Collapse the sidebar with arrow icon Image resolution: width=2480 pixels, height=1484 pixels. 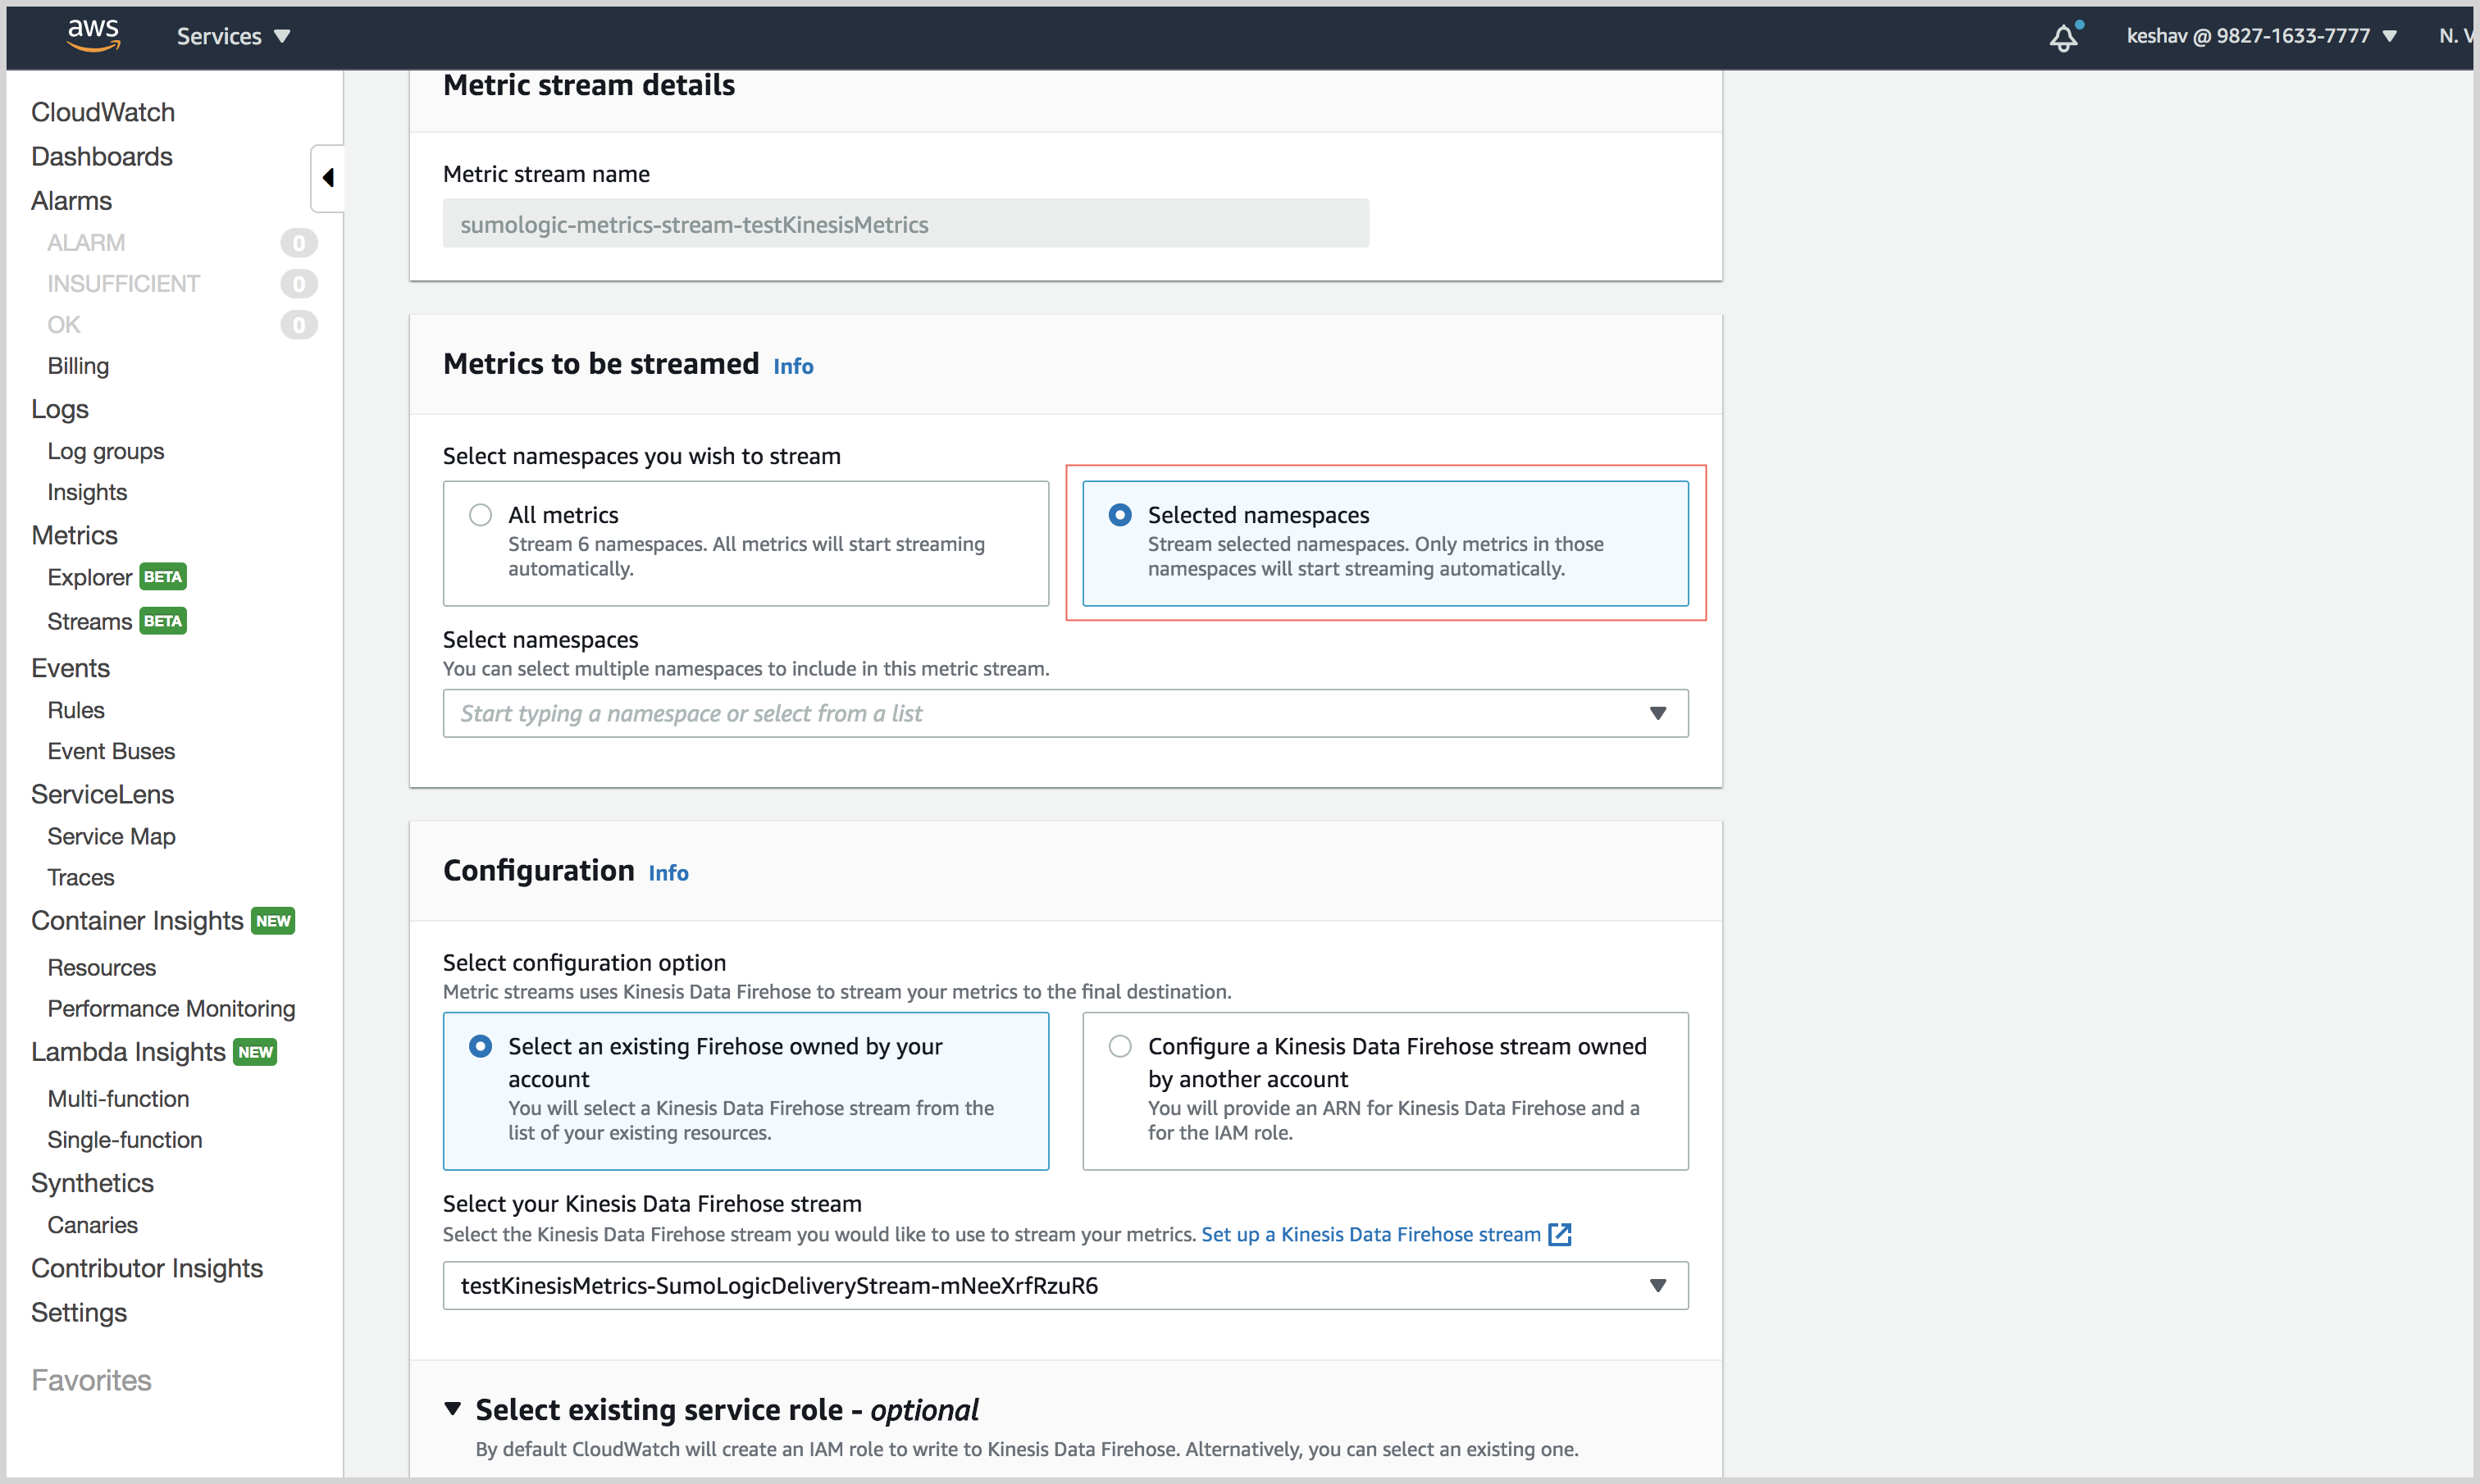pyautogui.click(x=327, y=178)
